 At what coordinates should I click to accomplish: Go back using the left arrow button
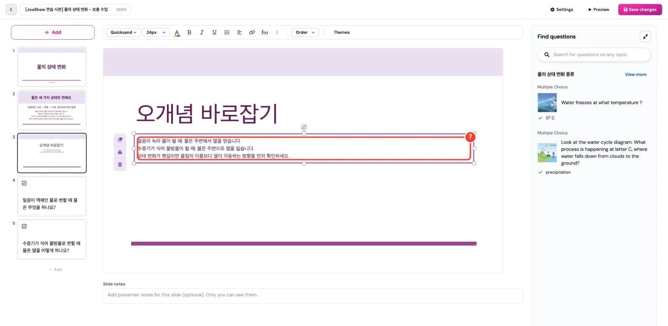pos(11,10)
